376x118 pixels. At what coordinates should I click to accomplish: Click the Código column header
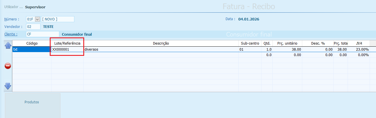pyautogui.click(x=32, y=43)
